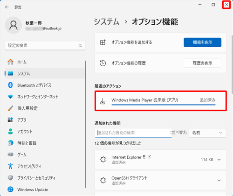The width and height of the screenshot is (233, 196).
Task: Open ホーム in the sidebar
Action: [x=45, y=62]
